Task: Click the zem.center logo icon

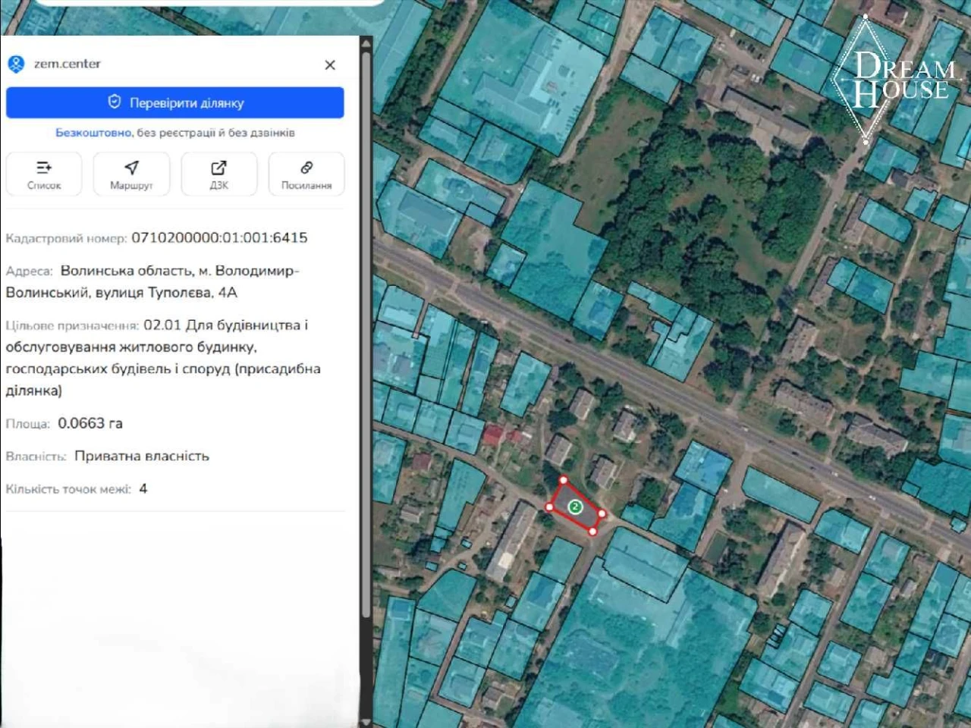Action: coord(16,64)
